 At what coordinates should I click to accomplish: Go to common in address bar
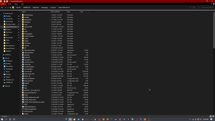(53, 7)
